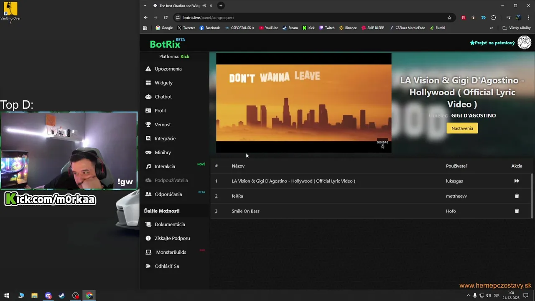Open a new browser tab

tap(221, 5)
